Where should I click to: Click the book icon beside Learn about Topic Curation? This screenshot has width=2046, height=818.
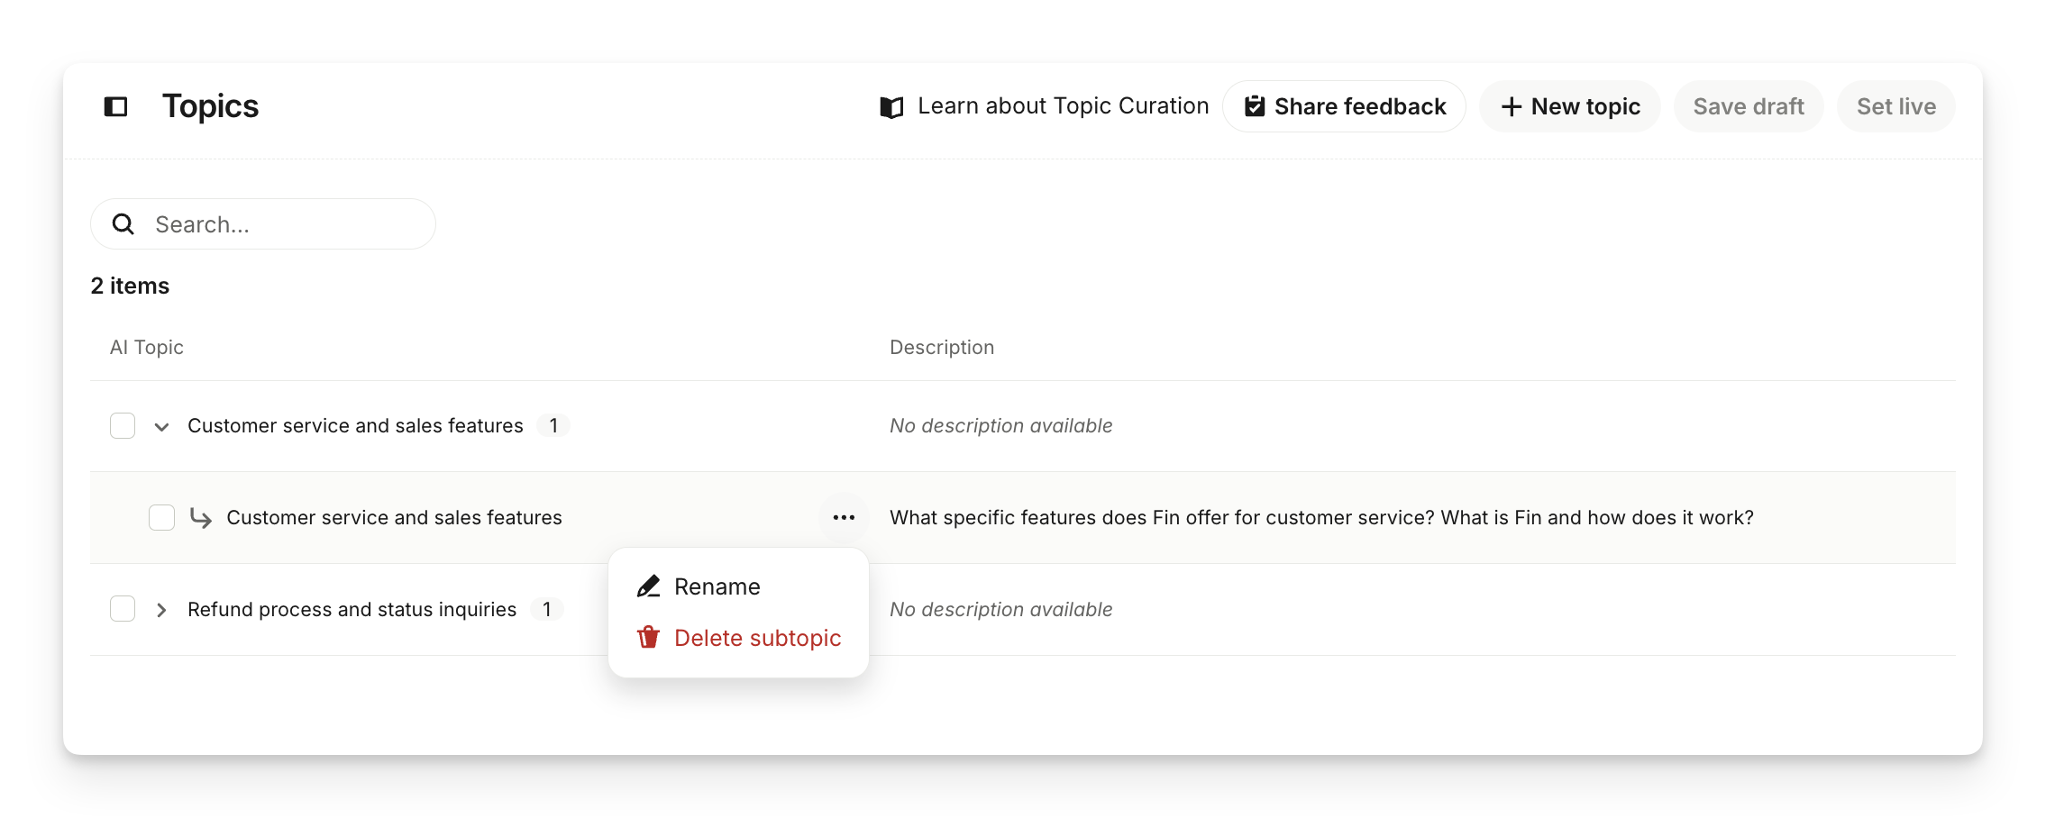[891, 107]
